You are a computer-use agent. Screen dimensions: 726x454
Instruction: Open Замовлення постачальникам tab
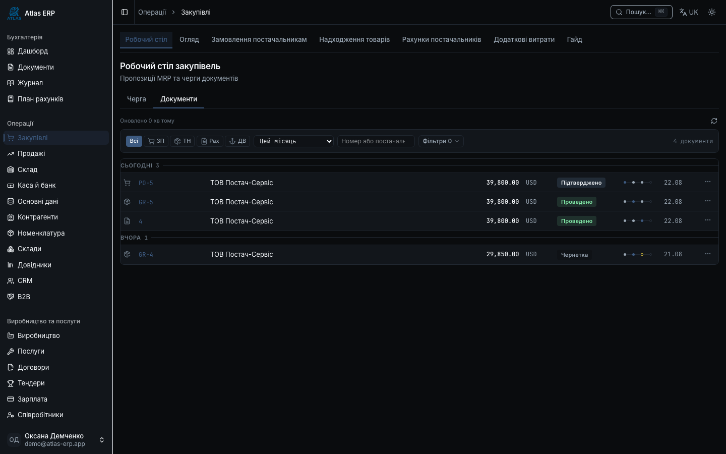[259, 39]
